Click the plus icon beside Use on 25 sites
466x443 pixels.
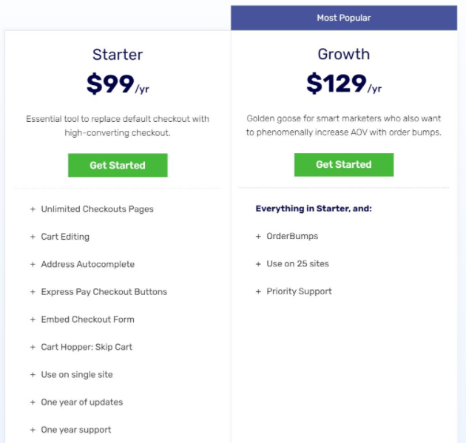(x=258, y=264)
